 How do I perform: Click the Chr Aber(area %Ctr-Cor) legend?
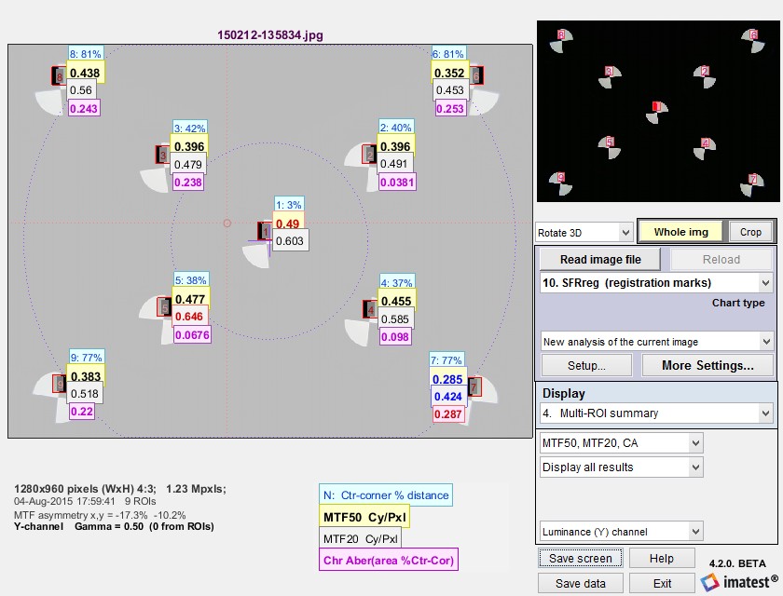point(389,560)
